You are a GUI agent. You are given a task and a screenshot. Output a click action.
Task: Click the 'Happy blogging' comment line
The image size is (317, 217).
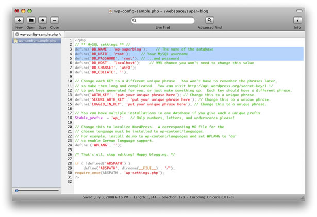(125, 154)
